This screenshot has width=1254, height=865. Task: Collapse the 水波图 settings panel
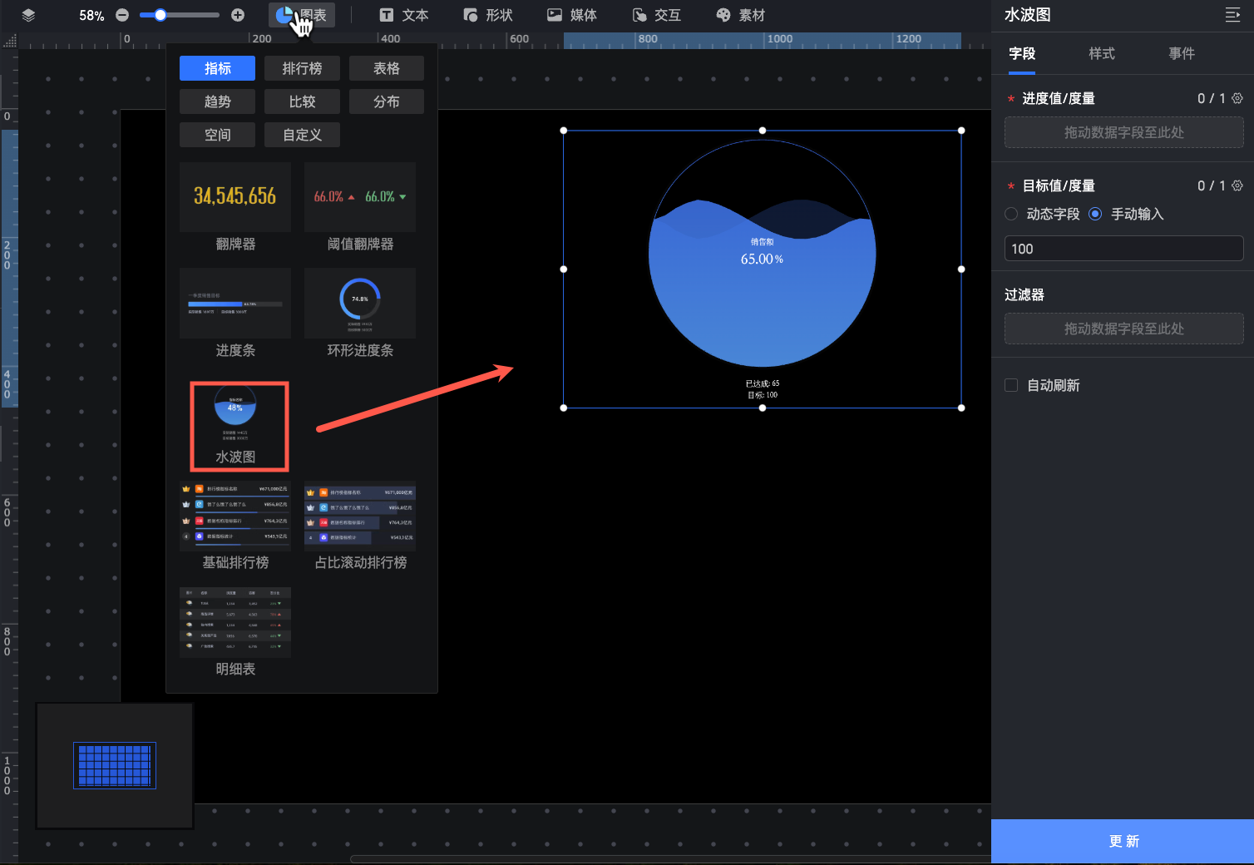click(x=1233, y=15)
